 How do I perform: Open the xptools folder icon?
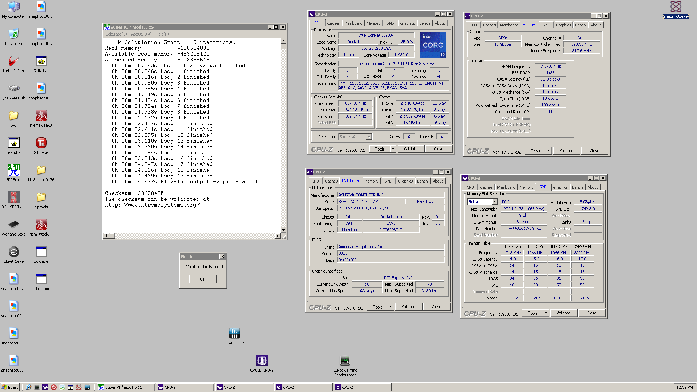coord(41,200)
